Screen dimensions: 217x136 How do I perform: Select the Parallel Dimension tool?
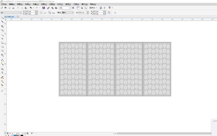(2, 60)
